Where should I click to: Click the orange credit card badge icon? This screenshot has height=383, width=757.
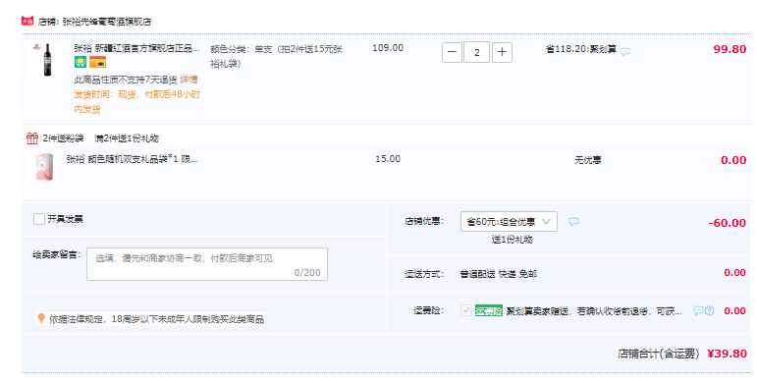click(x=97, y=62)
